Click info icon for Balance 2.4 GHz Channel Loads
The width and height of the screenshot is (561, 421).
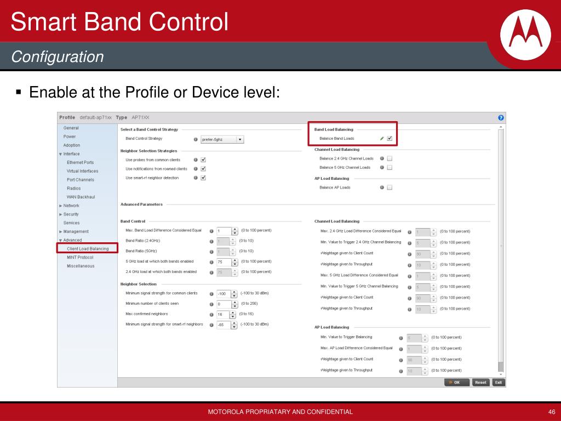[382, 158]
